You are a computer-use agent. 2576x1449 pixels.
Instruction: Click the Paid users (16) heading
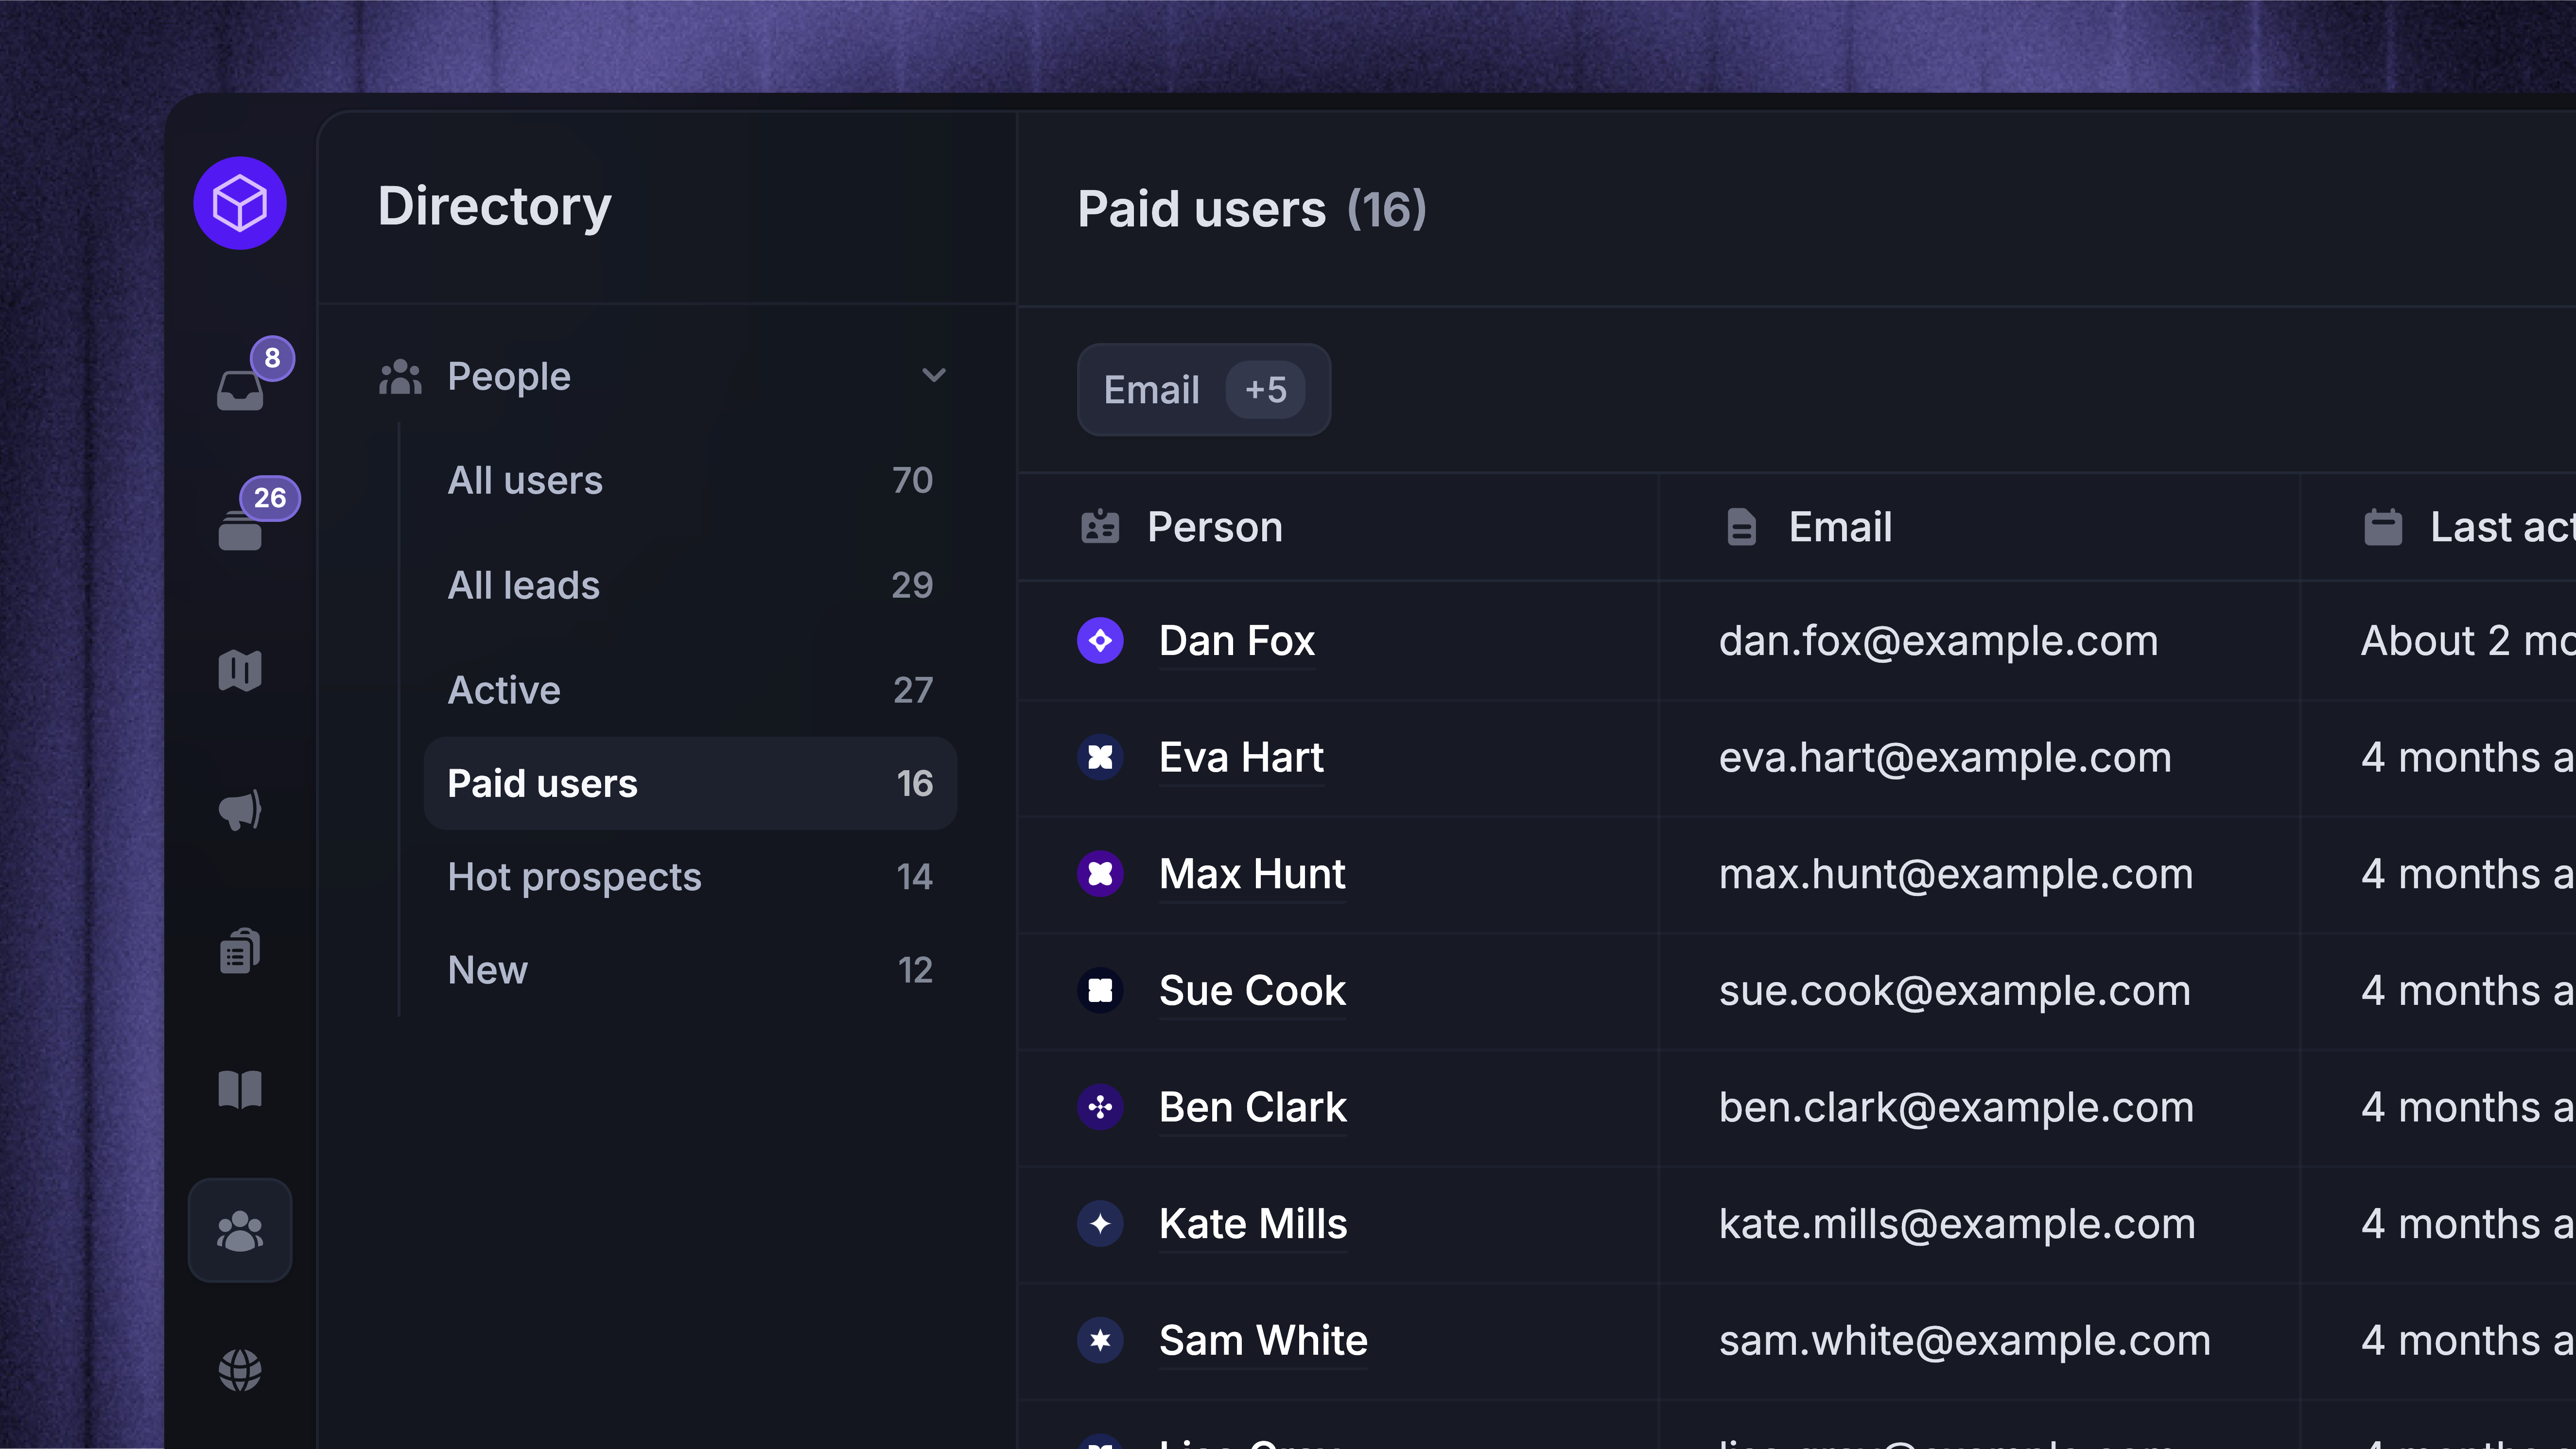pyautogui.click(x=1252, y=209)
